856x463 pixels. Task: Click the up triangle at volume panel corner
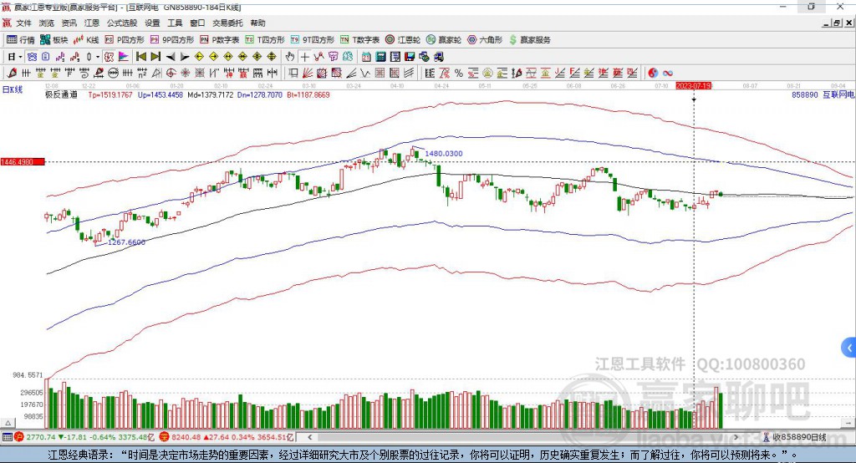8,423
